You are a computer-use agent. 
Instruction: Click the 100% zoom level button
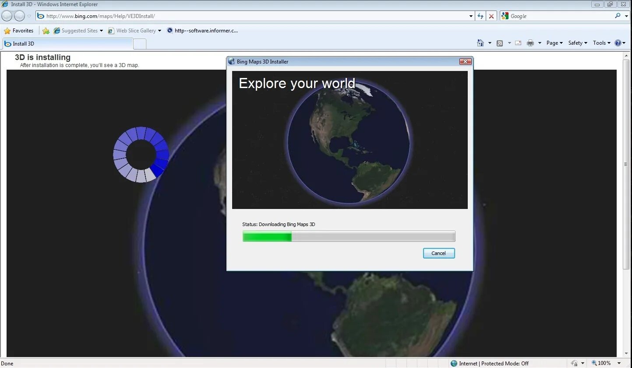(x=601, y=364)
